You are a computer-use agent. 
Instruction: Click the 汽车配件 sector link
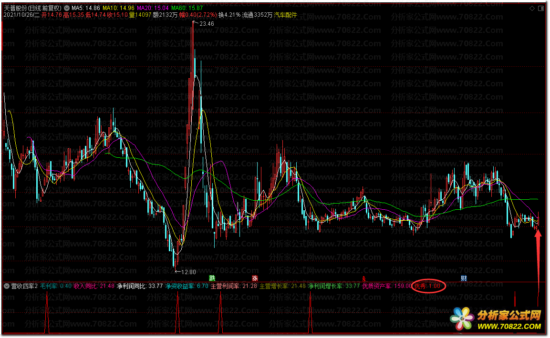click(x=286, y=15)
